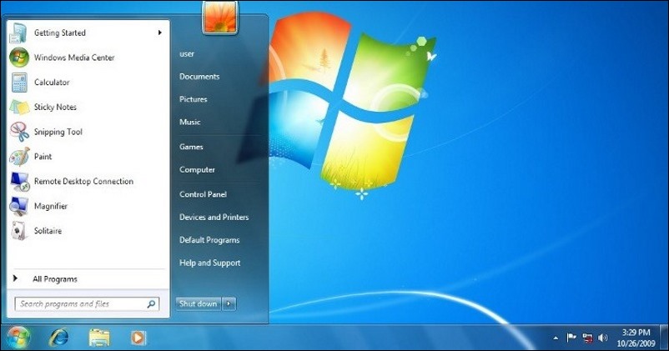
Task: Open Games from Start menu
Action: point(191,147)
